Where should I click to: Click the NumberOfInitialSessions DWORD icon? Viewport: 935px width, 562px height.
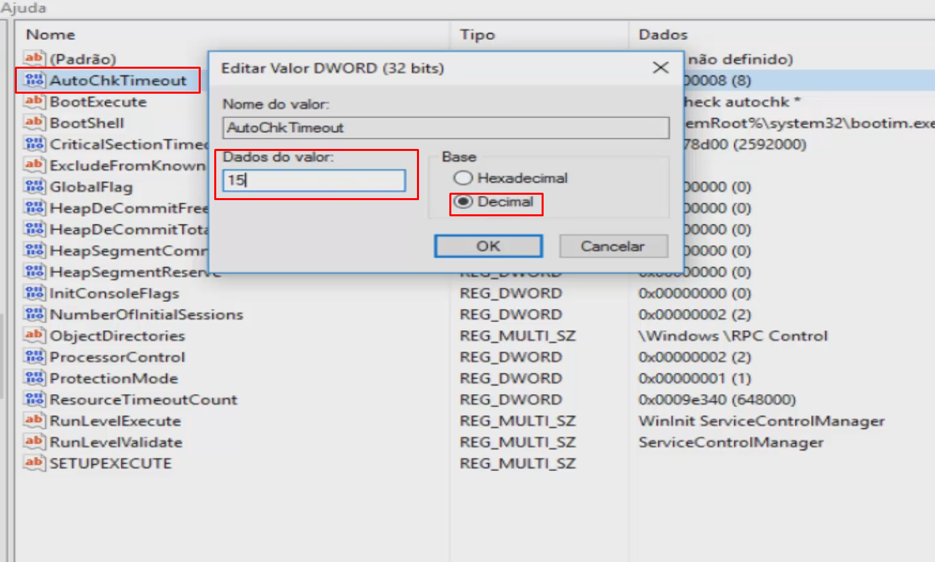click(x=34, y=314)
